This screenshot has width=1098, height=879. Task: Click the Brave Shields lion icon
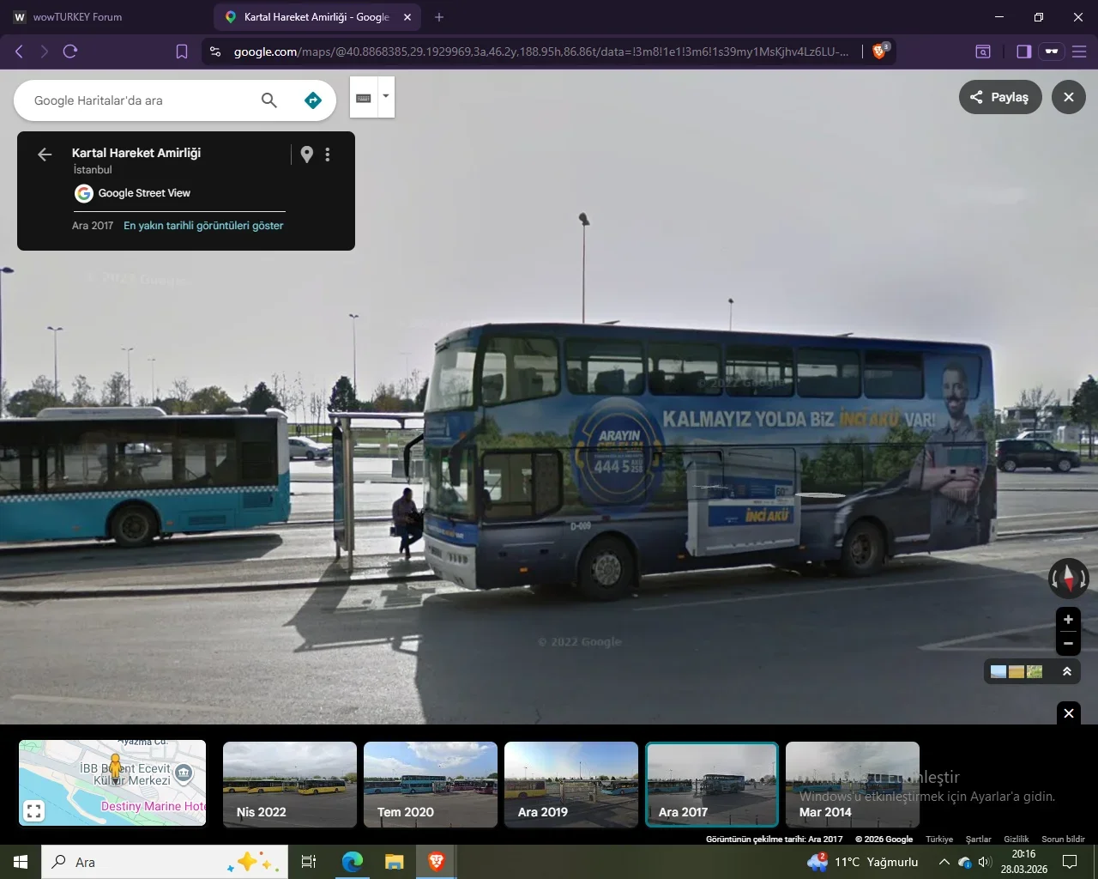(x=879, y=52)
